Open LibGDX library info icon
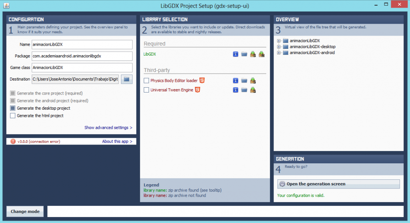The height and width of the screenshot is (223, 410). (x=235, y=54)
